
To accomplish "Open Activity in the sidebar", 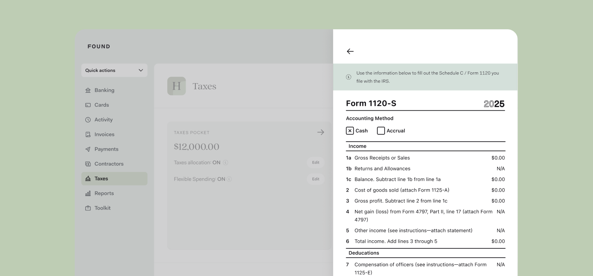I will (114, 120).
